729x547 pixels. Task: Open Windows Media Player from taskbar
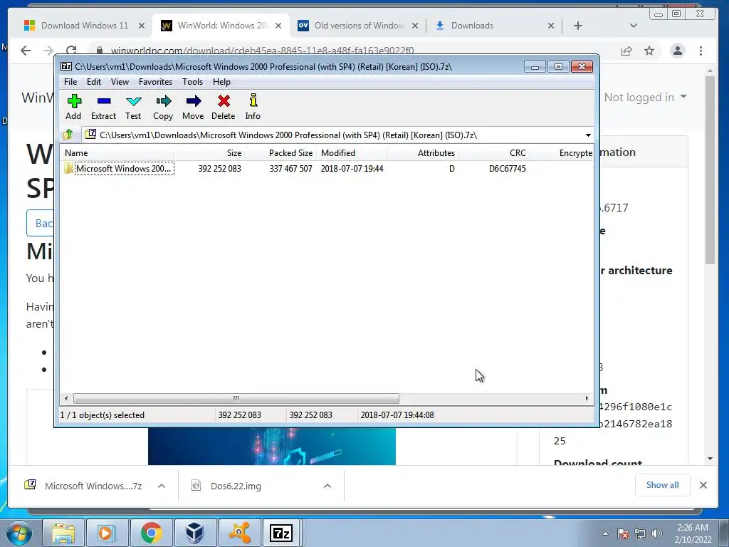[x=107, y=533]
